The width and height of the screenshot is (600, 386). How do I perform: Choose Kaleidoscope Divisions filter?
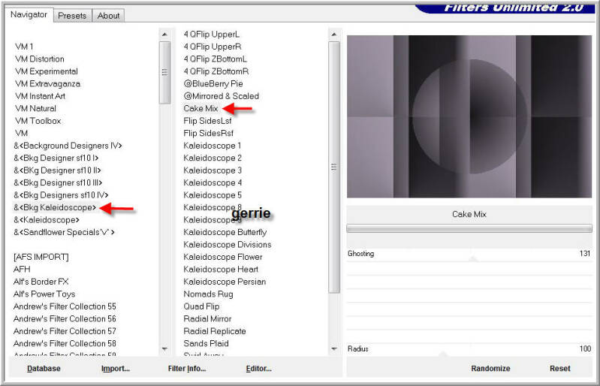228,245
